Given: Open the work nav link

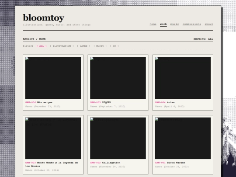Looking at the screenshot, I should click(x=163, y=24).
